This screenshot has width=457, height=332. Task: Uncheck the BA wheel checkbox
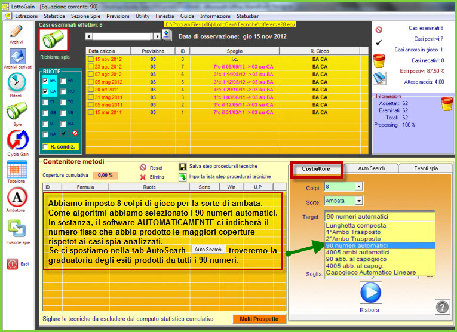pos(45,81)
